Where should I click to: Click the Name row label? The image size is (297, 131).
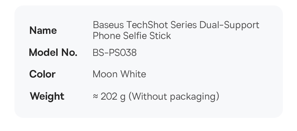(43, 31)
